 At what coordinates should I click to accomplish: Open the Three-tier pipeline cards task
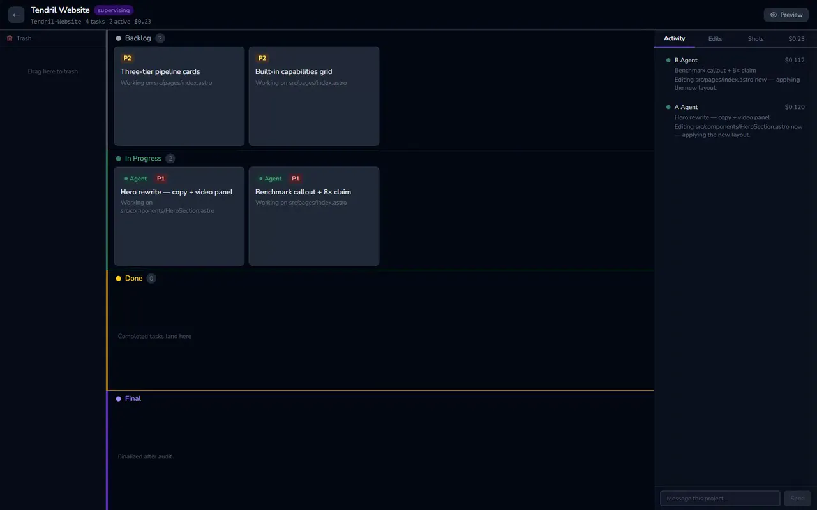179,96
